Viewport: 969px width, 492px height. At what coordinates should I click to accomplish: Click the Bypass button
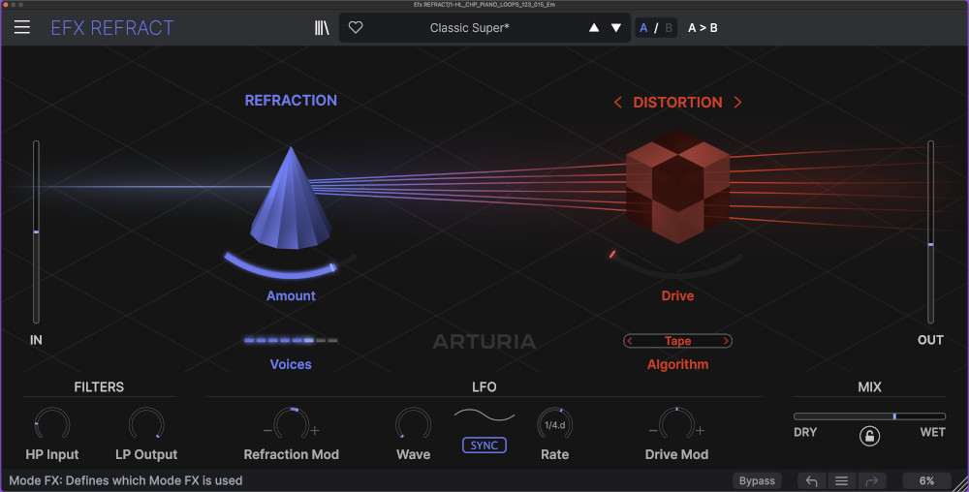[757, 480]
